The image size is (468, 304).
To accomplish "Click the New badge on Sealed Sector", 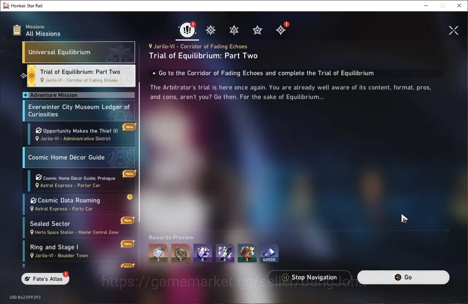I will (x=128, y=220).
